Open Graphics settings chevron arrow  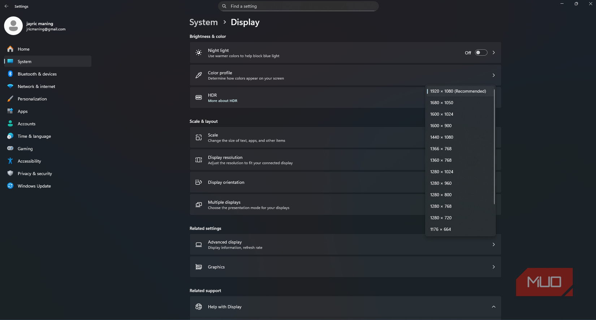point(494,267)
